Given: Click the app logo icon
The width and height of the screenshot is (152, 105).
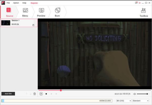Looking at the screenshot, I should click(x=3, y=3).
